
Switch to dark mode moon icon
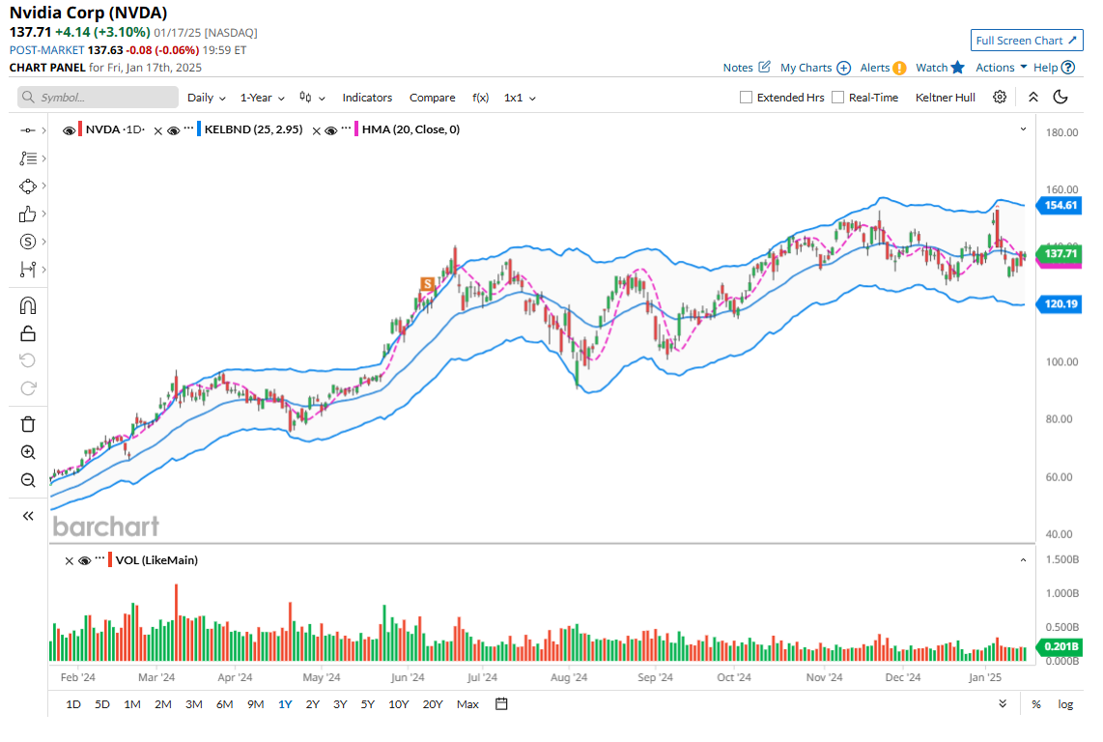click(1061, 98)
